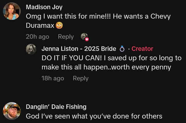
Task: Reply to Madison Joy's comment
Action: (x=66, y=37)
